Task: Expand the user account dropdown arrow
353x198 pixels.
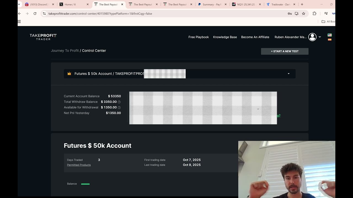Action: coord(320,37)
